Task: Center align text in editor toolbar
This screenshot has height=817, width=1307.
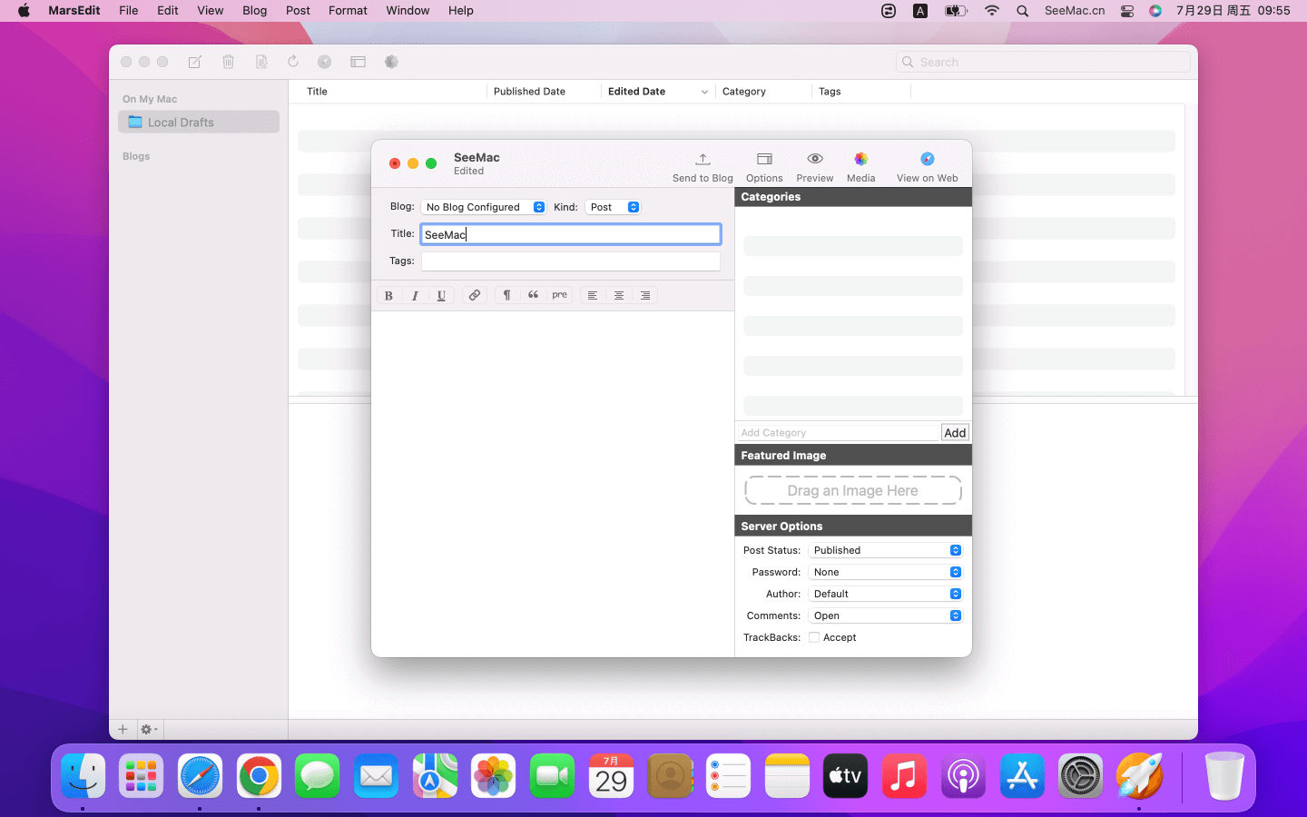Action: pos(618,296)
